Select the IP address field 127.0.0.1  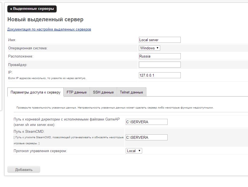point(160,75)
